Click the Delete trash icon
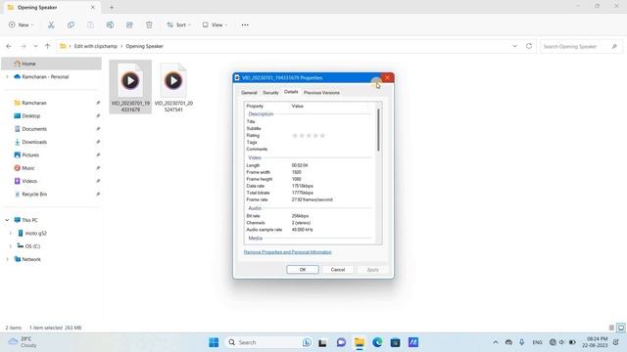627x352 pixels. pyautogui.click(x=149, y=24)
